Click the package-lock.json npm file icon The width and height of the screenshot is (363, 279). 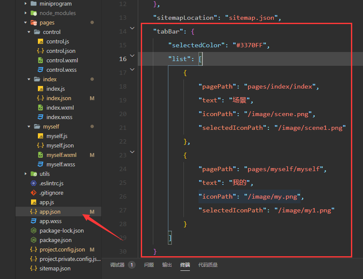pyautogui.click(x=34, y=231)
